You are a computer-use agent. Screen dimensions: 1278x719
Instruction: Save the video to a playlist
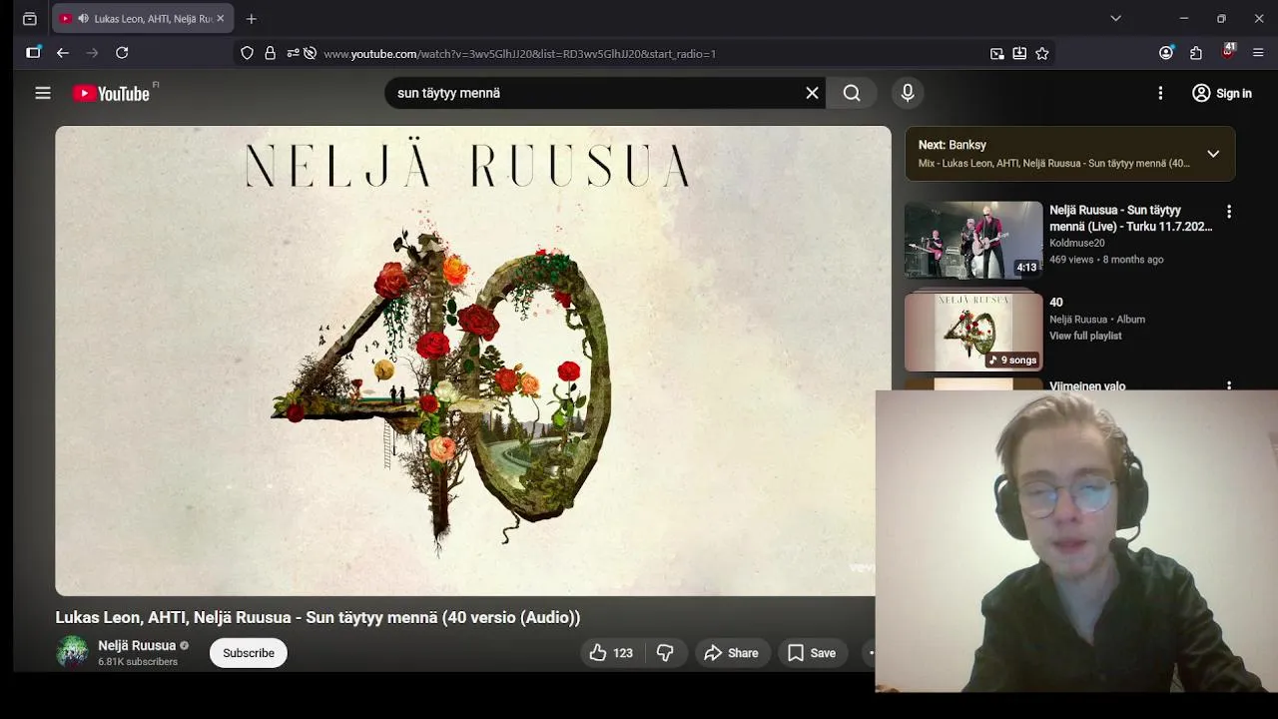click(812, 653)
